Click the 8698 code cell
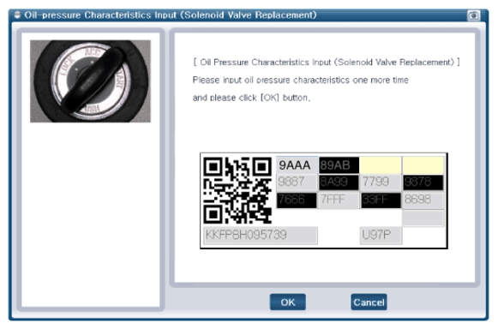This screenshot has width=498, height=329. click(423, 200)
